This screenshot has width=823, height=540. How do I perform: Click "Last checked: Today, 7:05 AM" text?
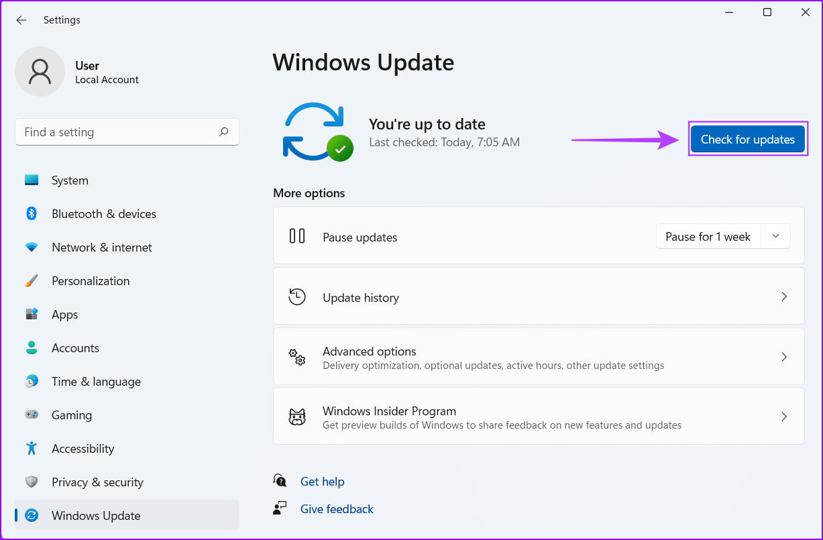pos(444,142)
